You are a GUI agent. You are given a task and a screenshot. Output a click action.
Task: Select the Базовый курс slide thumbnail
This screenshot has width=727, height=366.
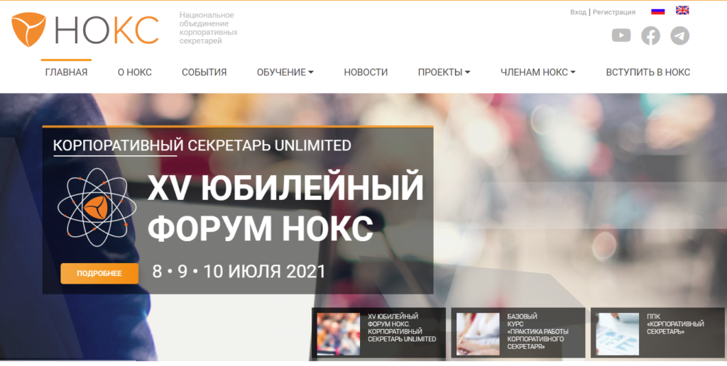478,334
